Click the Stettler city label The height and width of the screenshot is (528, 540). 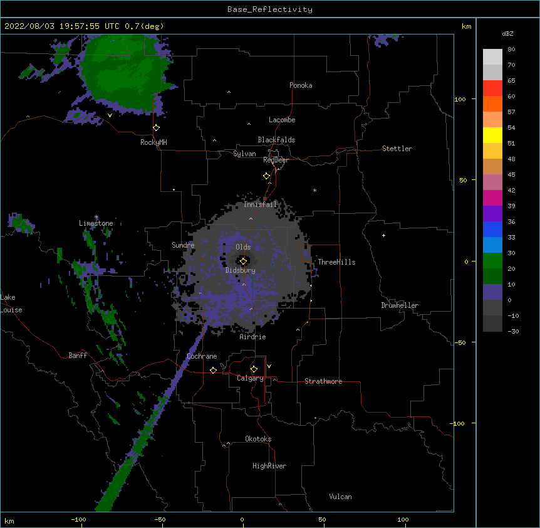tap(397, 149)
